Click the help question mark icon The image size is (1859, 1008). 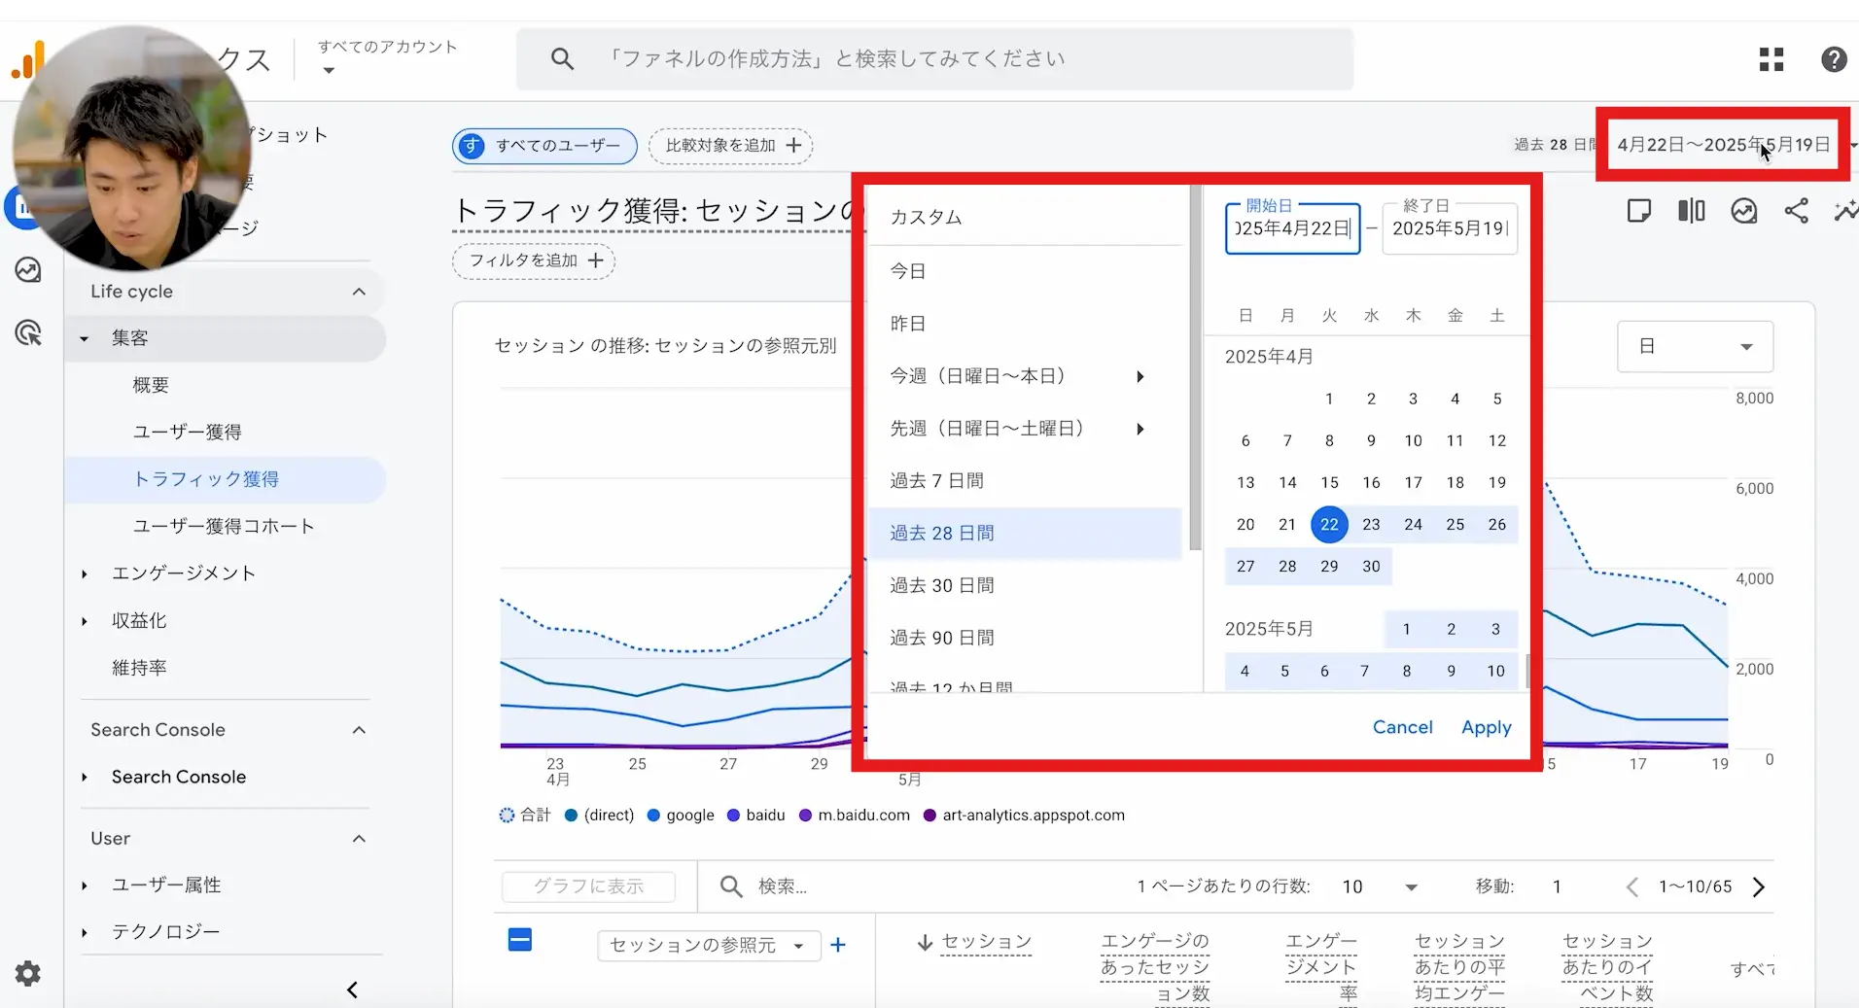coord(1833,59)
